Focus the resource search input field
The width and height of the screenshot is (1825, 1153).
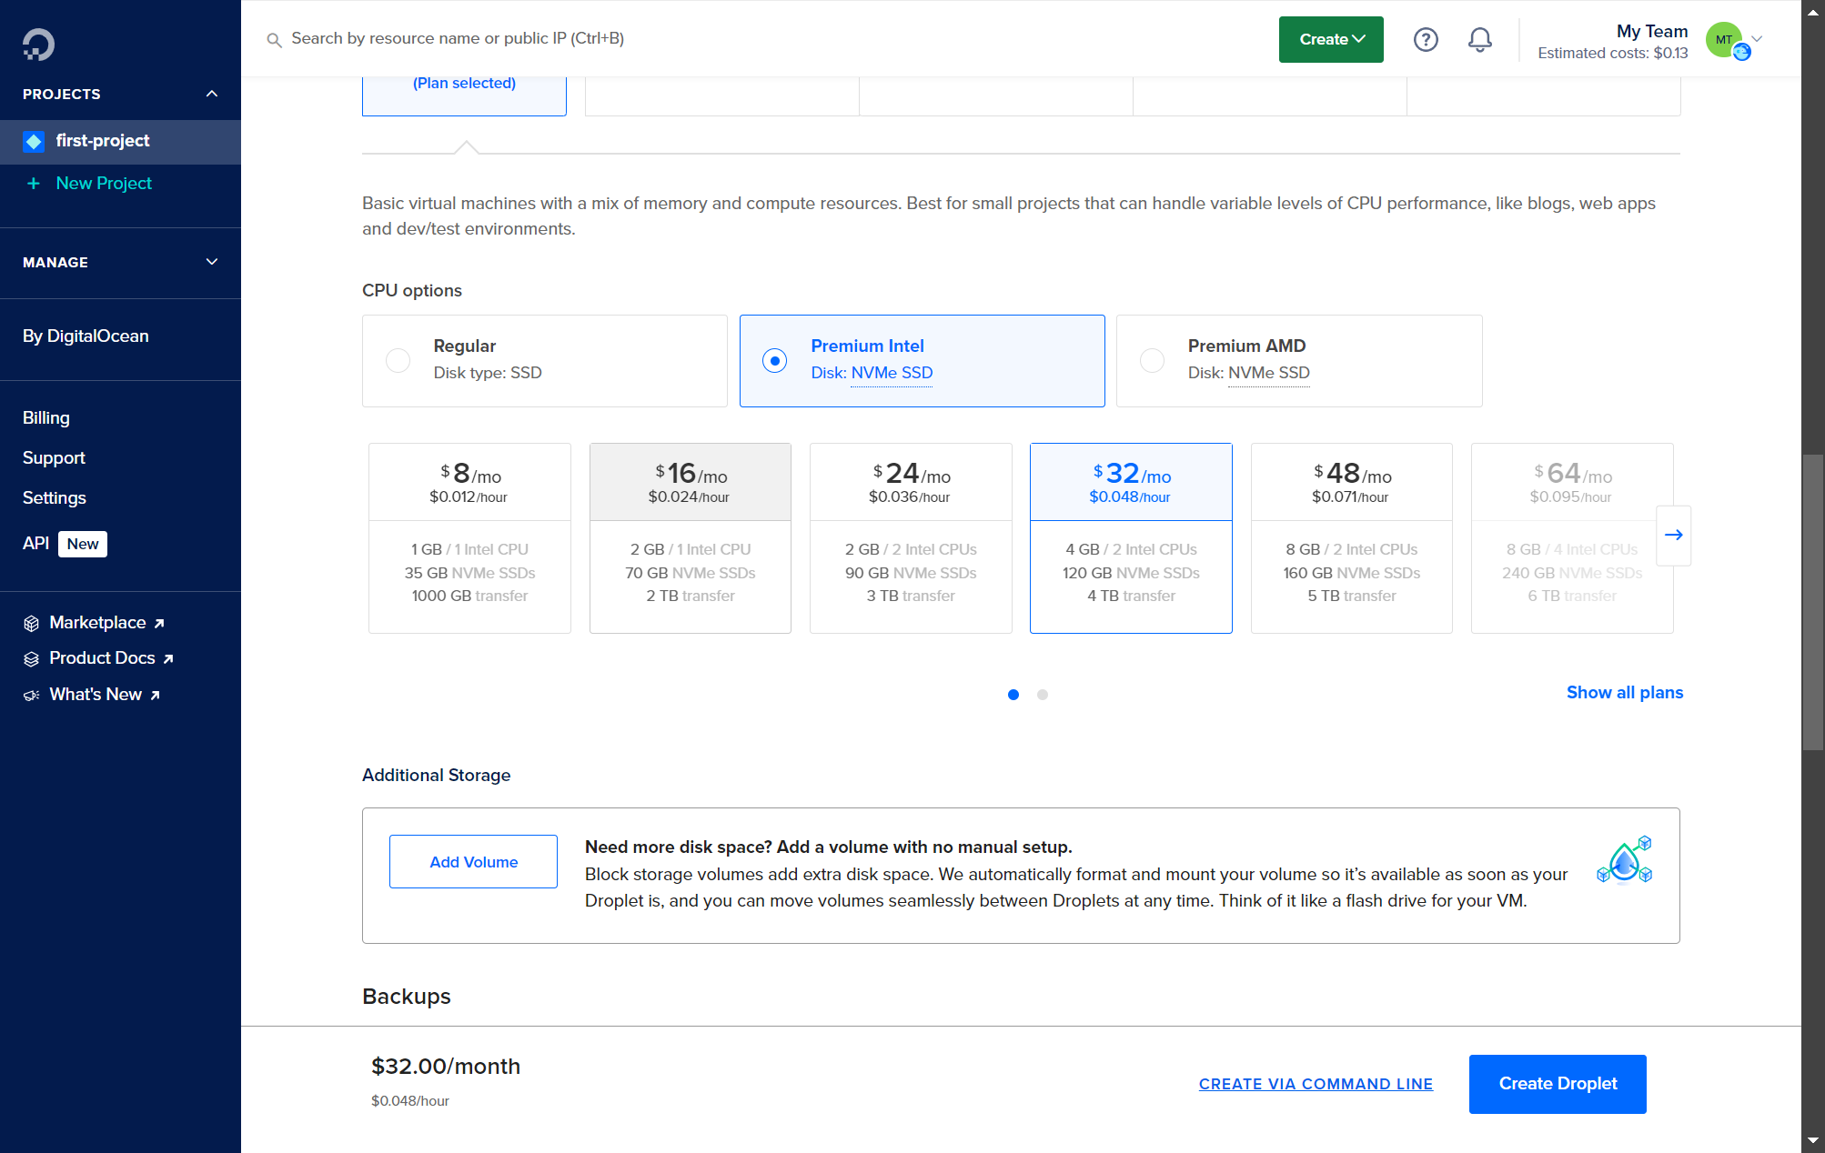pos(458,38)
